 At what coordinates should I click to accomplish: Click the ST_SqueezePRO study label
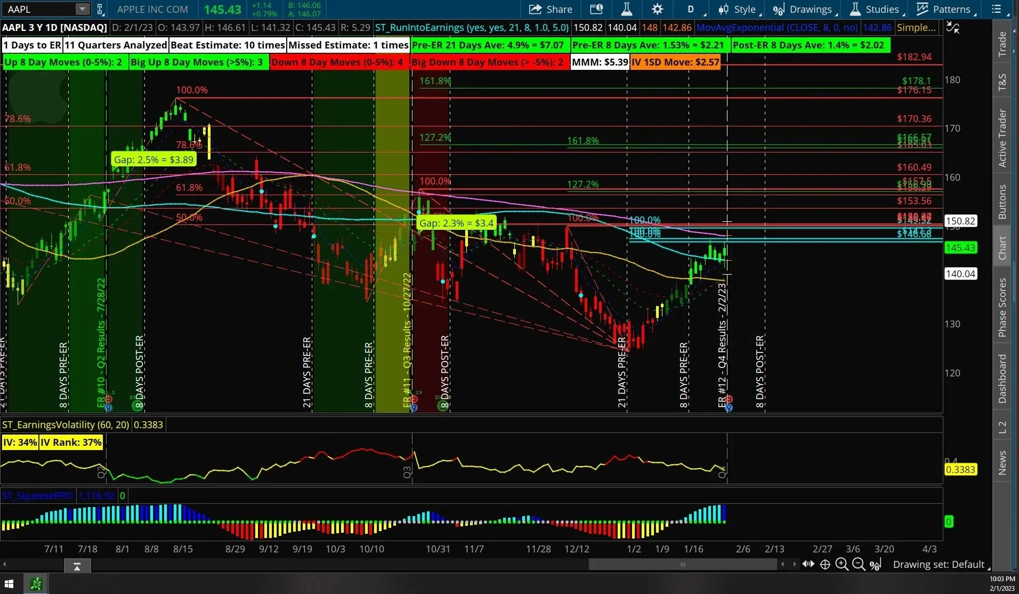[37, 496]
